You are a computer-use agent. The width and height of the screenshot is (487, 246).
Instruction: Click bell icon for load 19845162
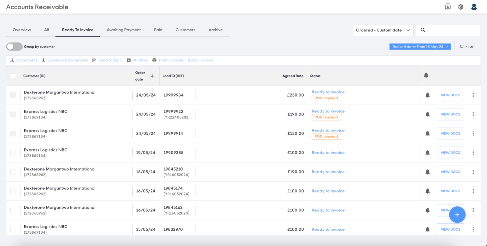(x=428, y=210)
